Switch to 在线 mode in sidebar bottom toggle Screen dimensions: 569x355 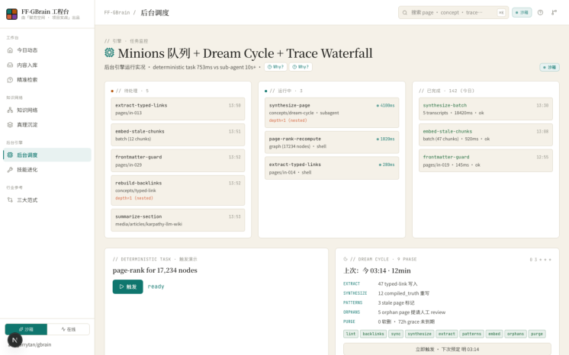pyautogui.click(x=68, y=329)
